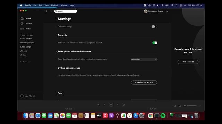Skip to the previous track
222x124 pixels.
(x=104, y=105)
